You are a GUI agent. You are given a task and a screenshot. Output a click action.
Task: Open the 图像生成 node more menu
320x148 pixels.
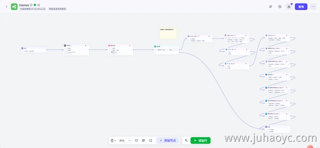click(132, 45)
